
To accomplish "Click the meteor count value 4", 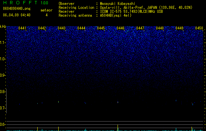I will coord(47,15).
